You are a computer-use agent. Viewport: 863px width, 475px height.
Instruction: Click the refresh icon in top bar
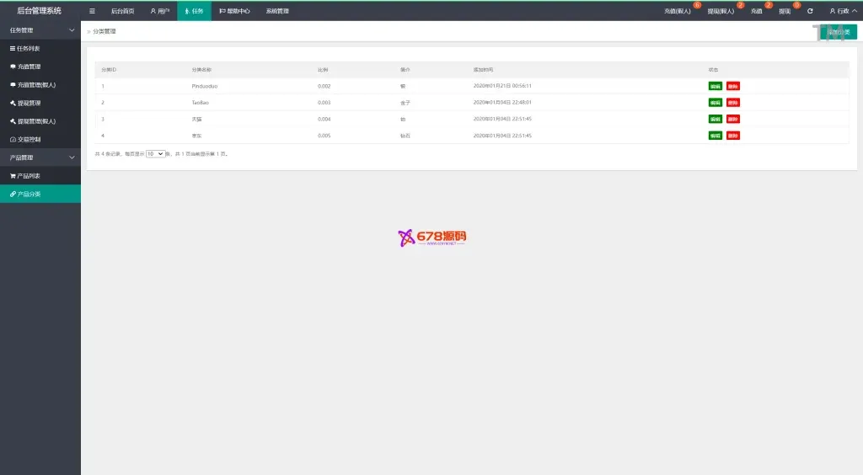tap(810, 11)
